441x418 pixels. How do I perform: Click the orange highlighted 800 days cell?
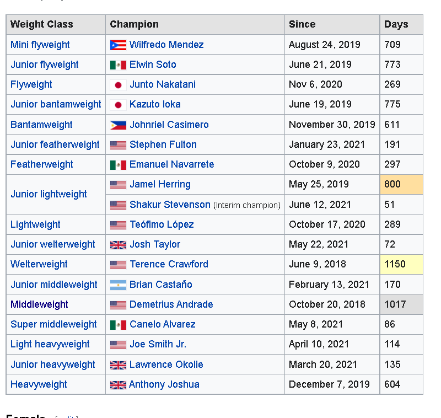pos(401,184)
